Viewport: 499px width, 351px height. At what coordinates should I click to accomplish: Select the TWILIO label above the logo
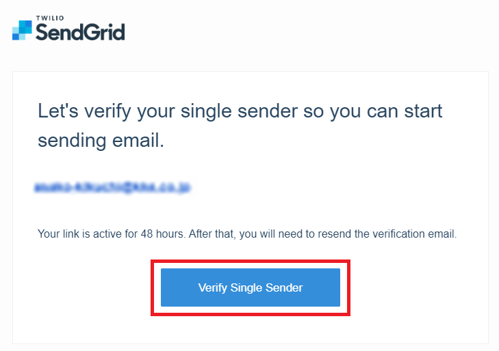(50, 18)
